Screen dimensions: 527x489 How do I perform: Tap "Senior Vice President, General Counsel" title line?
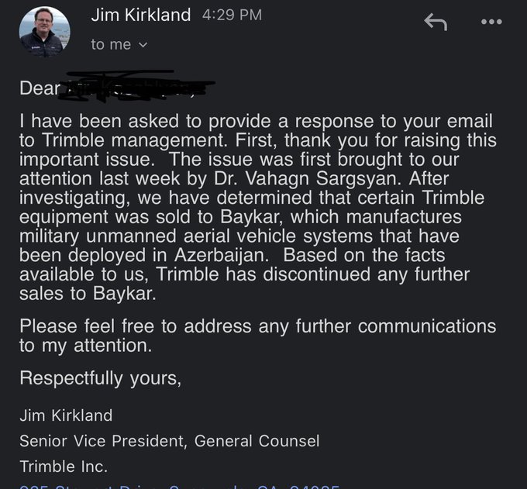169,441
